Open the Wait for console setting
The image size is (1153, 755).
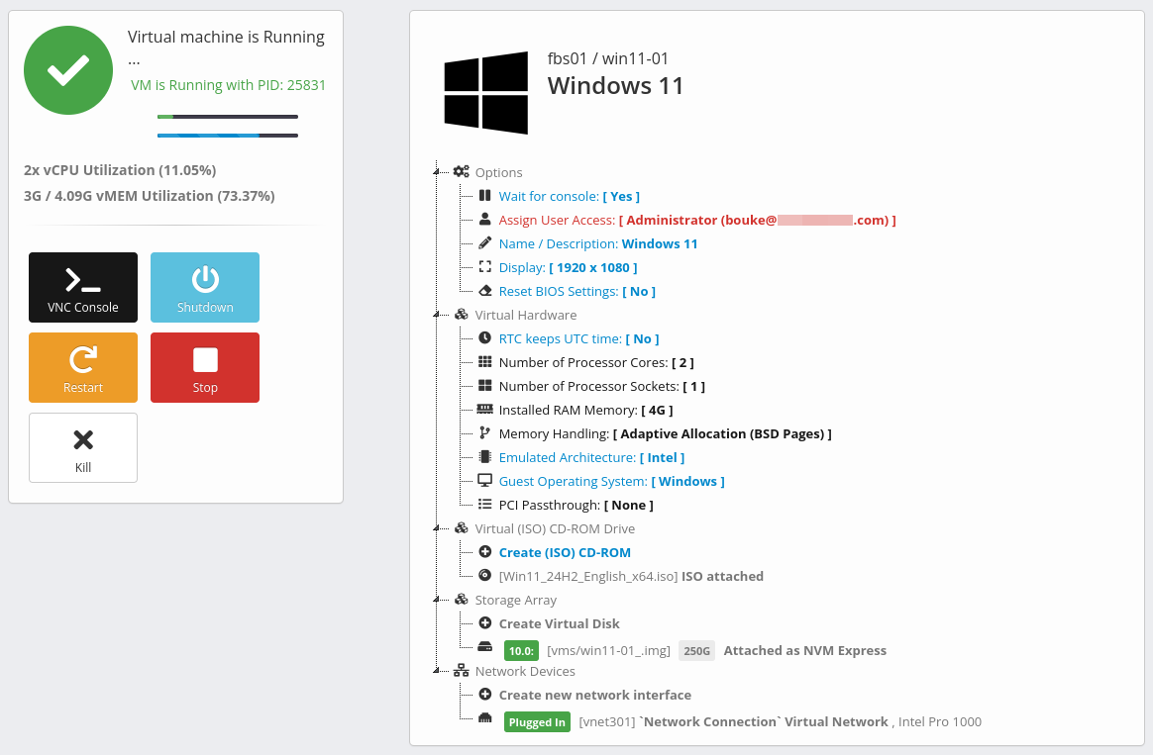coord(570,196)
